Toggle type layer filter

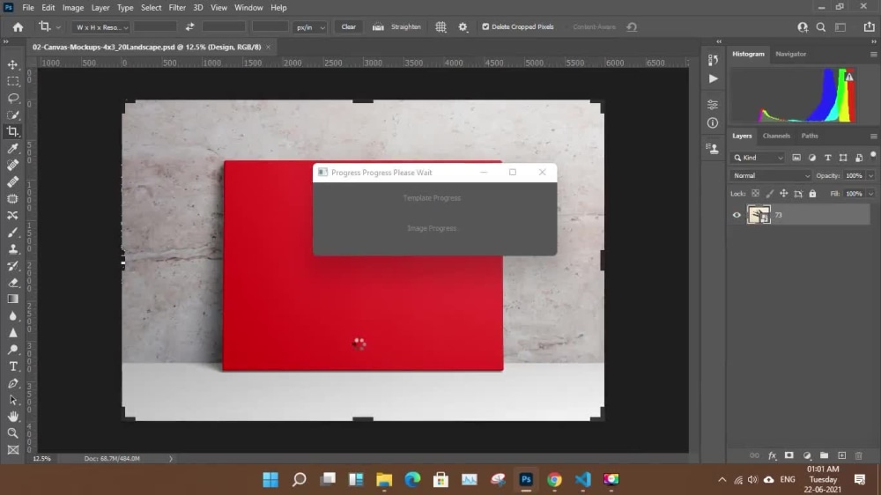click(x=827, y=158)
